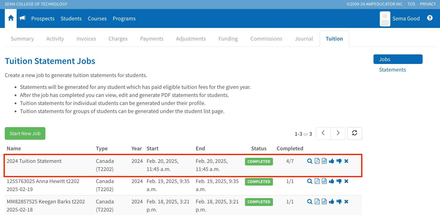The width and height of the screenshot is (440, 215).
Task: Download XML file for 2024 Tuition Statement job
Action: click(x=324, y=161)
